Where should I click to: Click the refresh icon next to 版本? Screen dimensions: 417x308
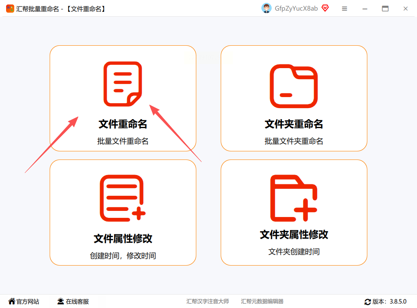pyautogui.click(x=368, y=302)
